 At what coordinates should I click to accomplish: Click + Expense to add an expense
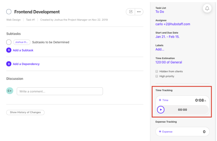(x=166, y=132)
